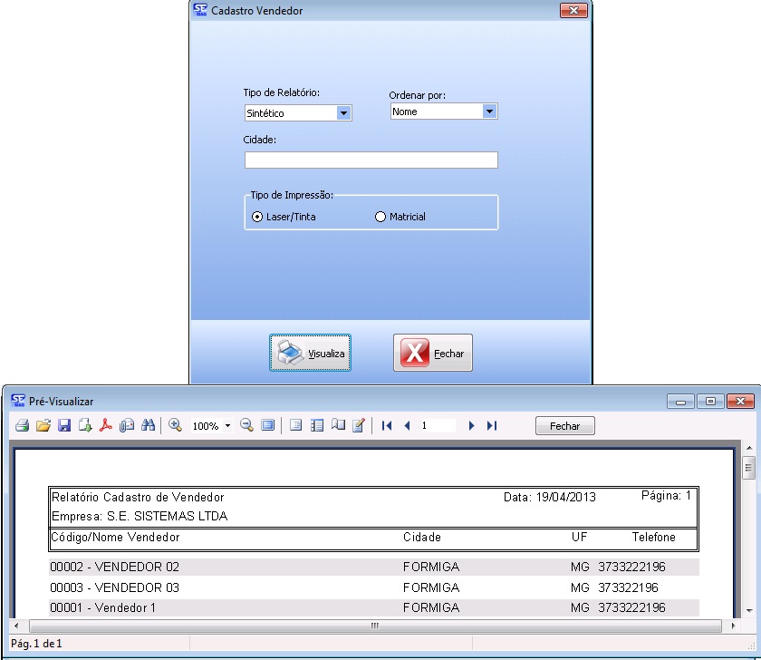Screen dimensions: 761x660
Task: Click the print icon in preview toolbar
Action: click(x=21, y=425)
